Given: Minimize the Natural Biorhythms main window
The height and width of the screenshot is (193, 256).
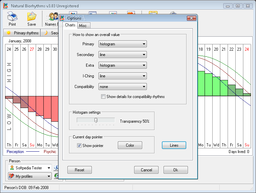Looking at the screenshot, I should point(228,6).
